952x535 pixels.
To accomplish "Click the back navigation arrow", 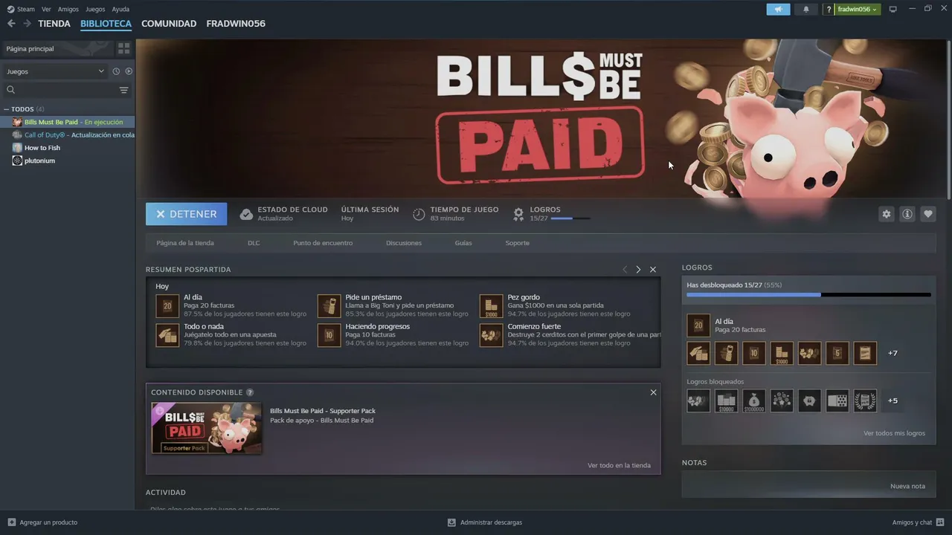I will point(11,24).
